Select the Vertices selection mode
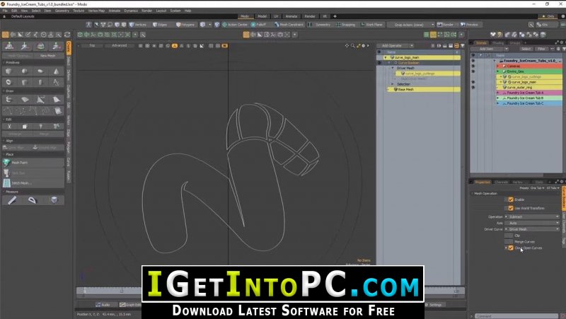 [138, 25]
